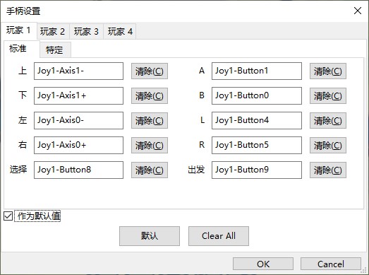Clear the 选择 binding with 清除(C)
This screenshot has width=369, height=275.
point(150,170)
